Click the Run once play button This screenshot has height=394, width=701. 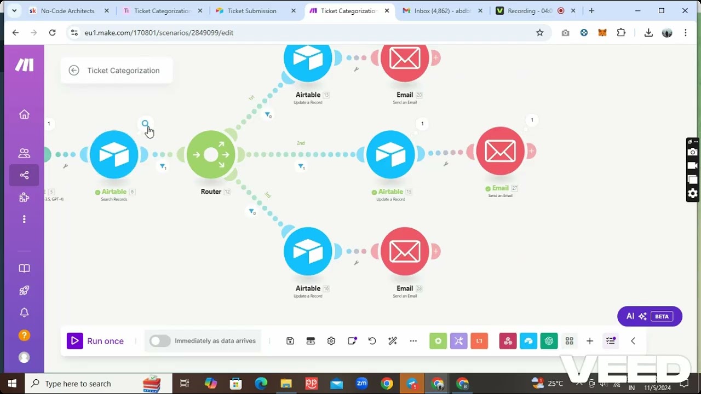[75, 341]
